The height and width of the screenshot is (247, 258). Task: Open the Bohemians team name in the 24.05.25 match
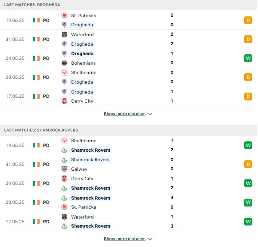tap(83, 63)
